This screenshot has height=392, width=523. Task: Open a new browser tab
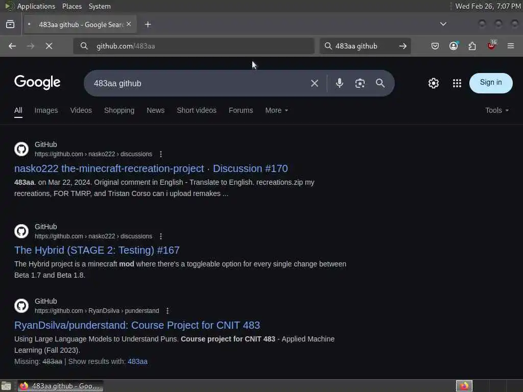click(148, 24)
